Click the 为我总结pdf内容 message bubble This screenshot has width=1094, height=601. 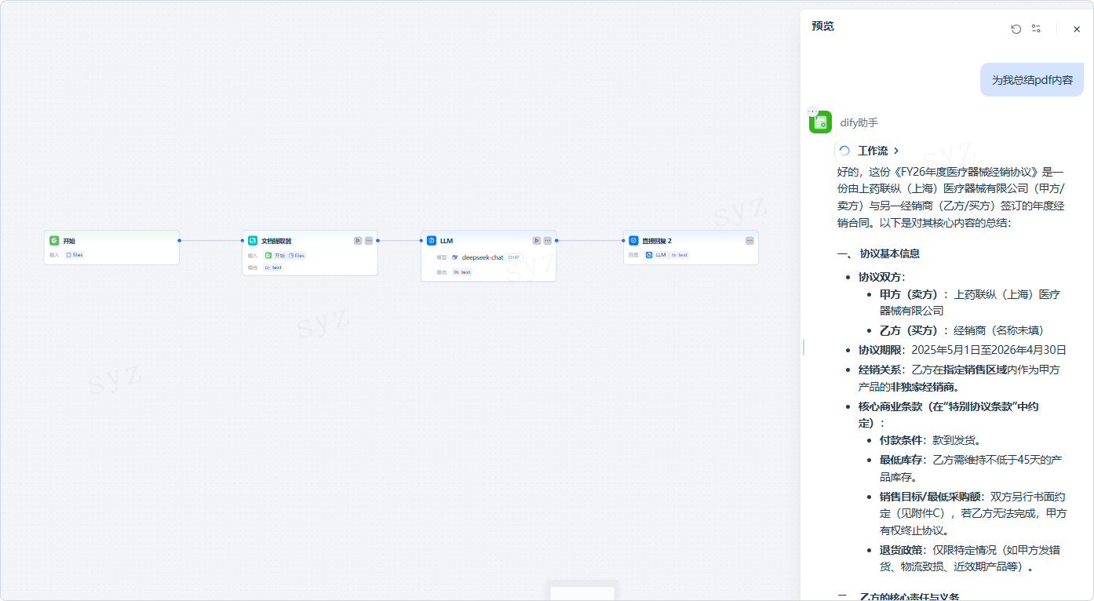click(1031, 80)
